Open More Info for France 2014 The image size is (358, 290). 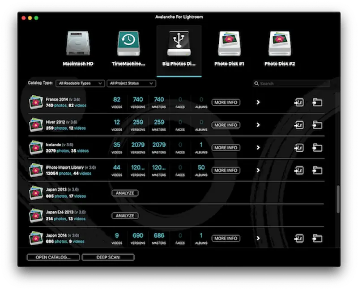226,102
